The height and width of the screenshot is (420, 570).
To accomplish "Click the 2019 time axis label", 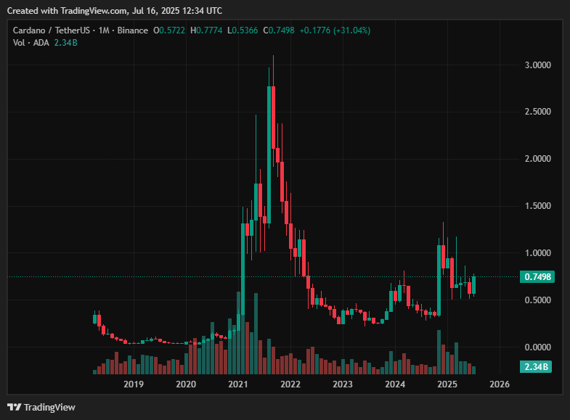I will 134,384.
